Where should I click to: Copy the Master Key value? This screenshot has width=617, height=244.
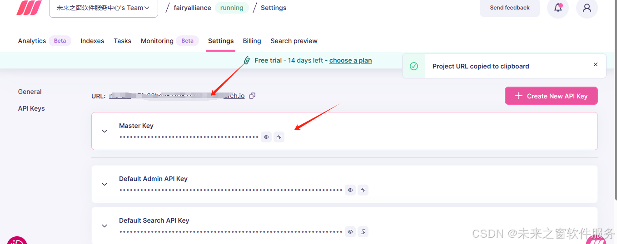279,137
